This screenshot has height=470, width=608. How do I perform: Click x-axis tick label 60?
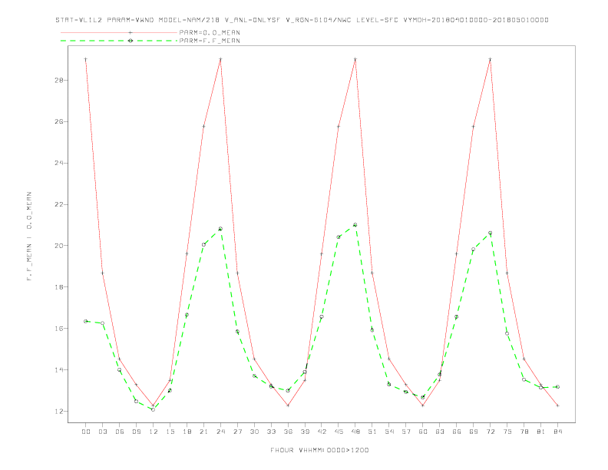pyautogui.click(x=423, y=432)
